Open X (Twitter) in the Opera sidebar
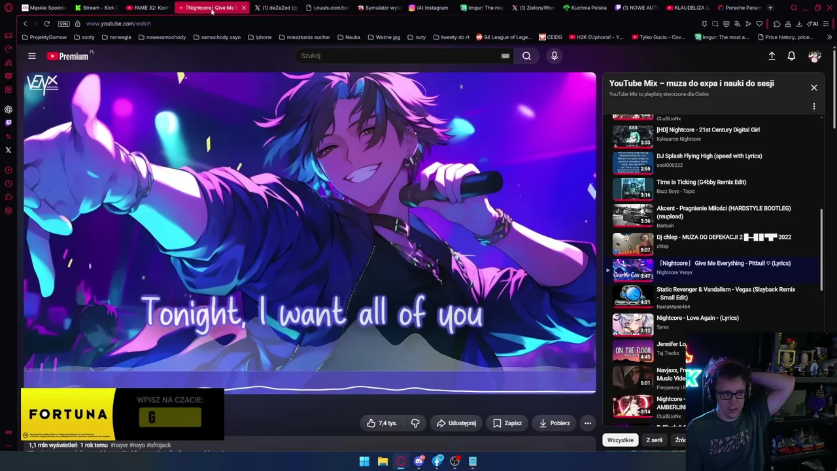Screen dimensions: 837x471 pyautogui.click(x=9, y=150)
